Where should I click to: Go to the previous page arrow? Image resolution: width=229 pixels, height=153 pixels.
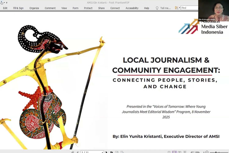(78, 152)
